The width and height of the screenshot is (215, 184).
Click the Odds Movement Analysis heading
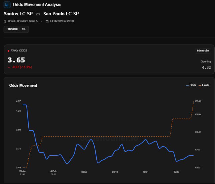pyautogui.click(x=37, y=5)
